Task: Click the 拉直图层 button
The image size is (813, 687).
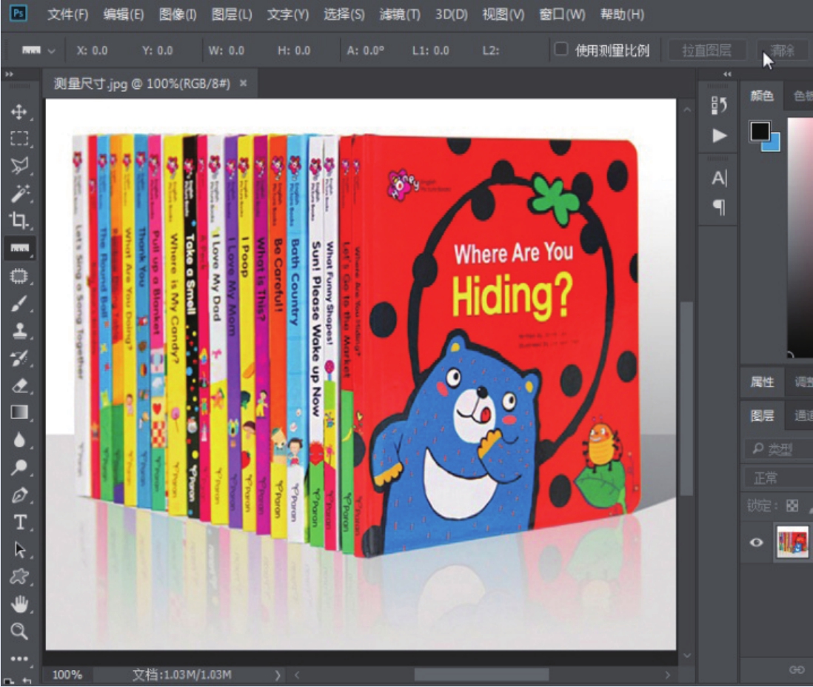Action: [706, 50]
